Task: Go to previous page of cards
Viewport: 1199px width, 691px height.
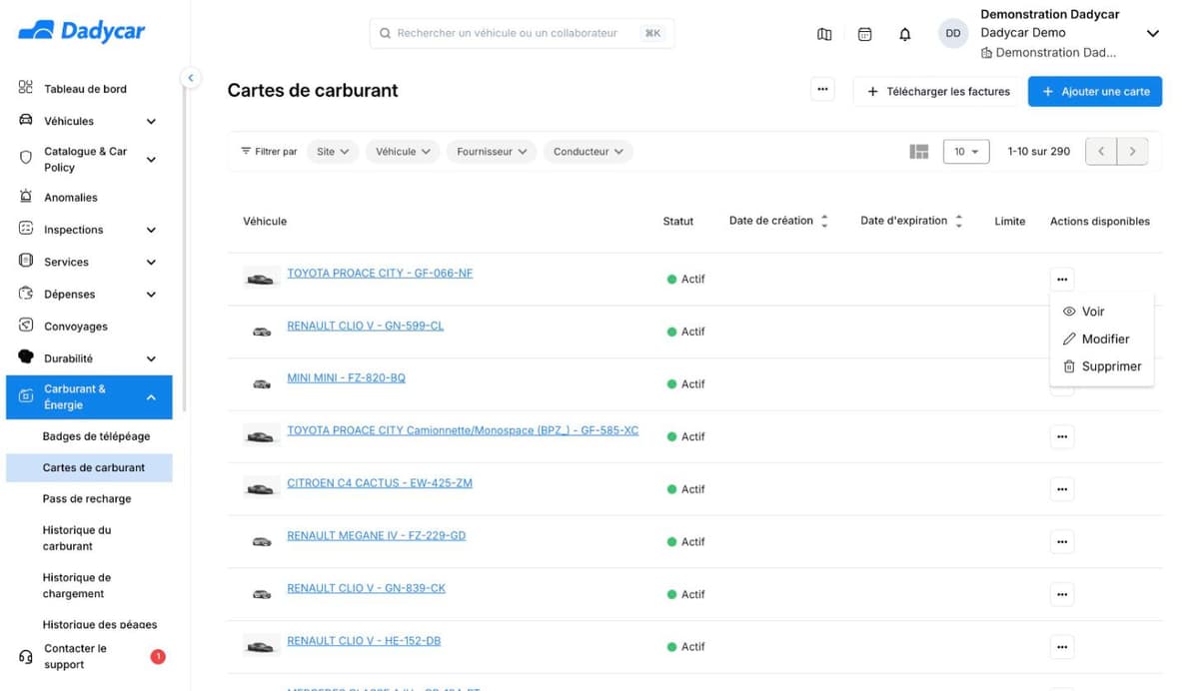Action: click(x=1101, y=152)
